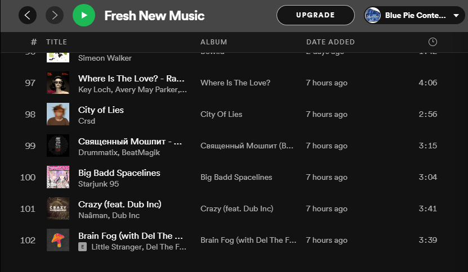Play the Fresh New Music playlist

pyautogui.click(x=84, y=15)
